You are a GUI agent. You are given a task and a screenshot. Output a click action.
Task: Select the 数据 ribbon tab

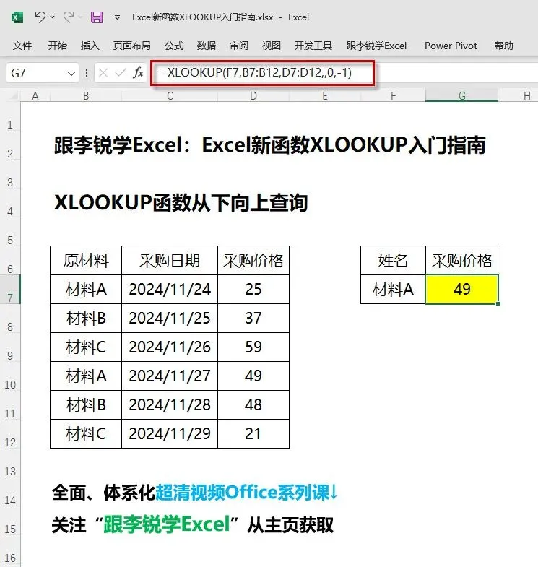206,46
